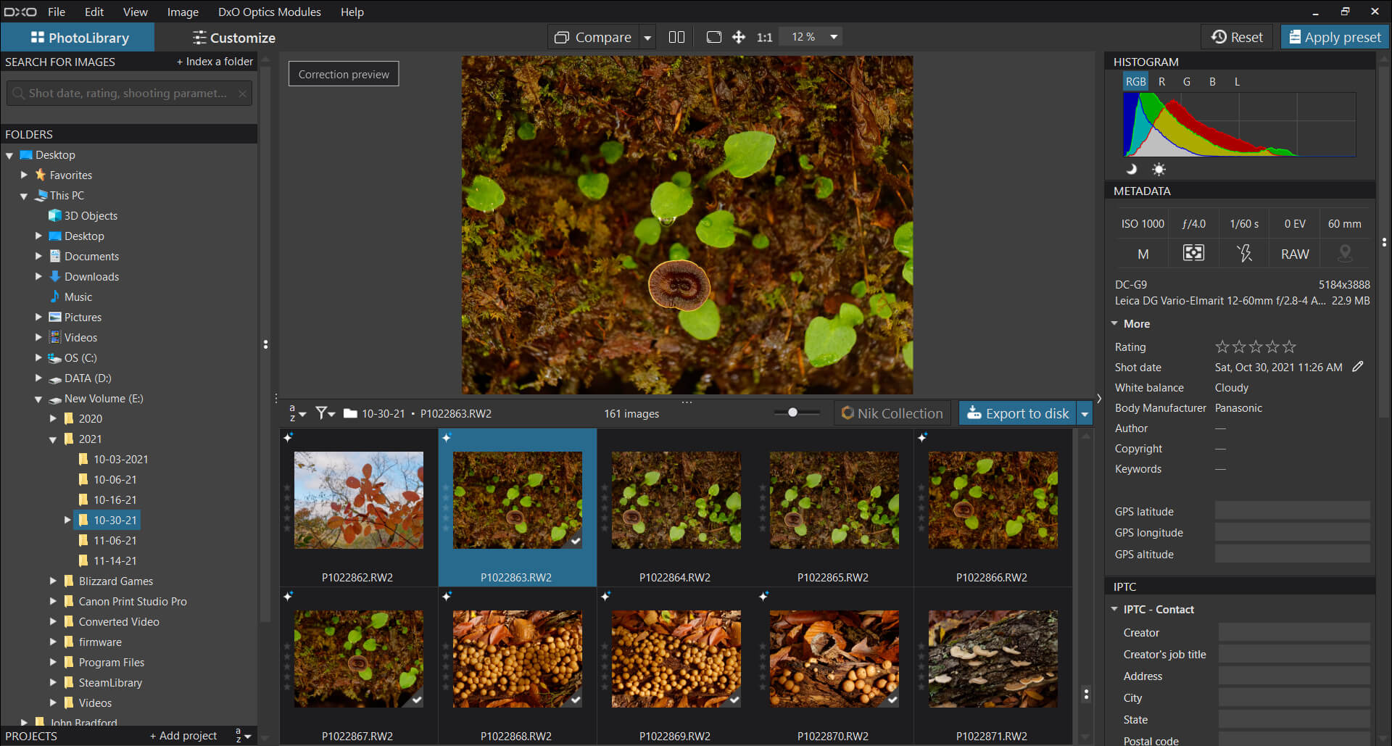Clear the image search field X icon
Viewport: 1392px width, 746px height.
pos(242,94)
